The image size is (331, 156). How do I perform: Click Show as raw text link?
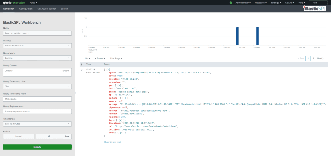coord(112,142)
